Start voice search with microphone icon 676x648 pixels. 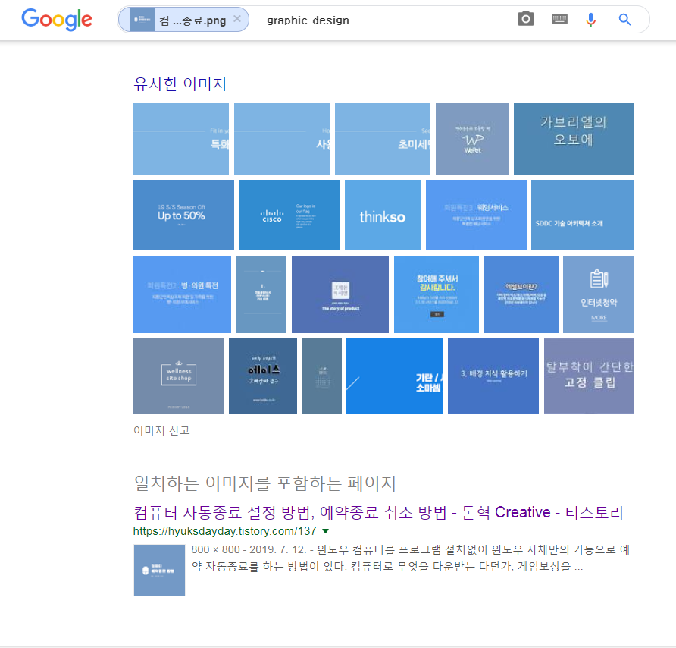590,20
